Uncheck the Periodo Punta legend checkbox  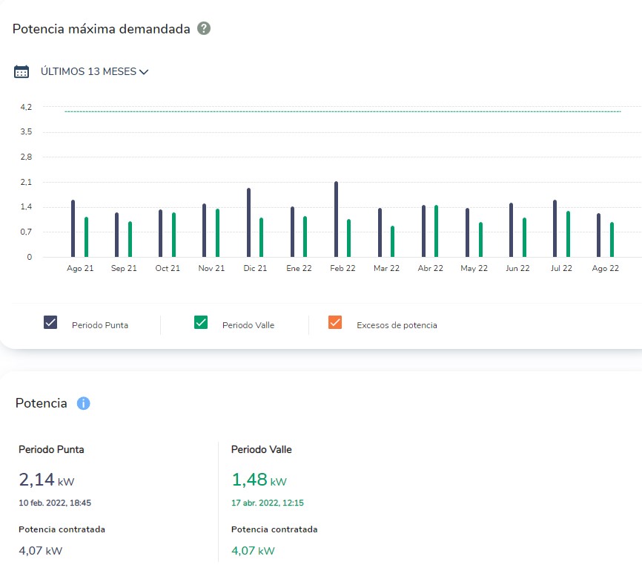(x=50, y=322)
